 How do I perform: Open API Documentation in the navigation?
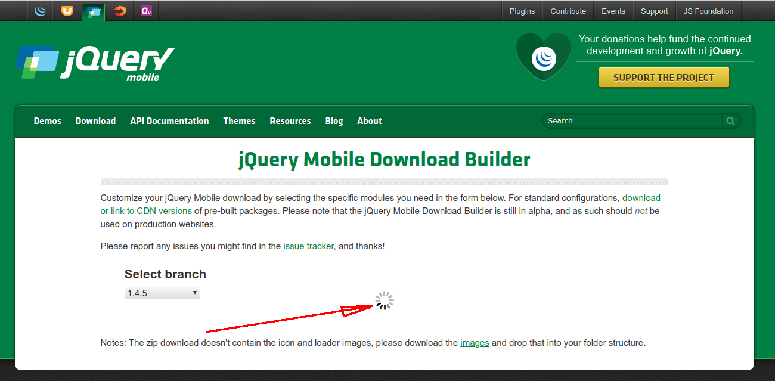[x=169, y=121]
